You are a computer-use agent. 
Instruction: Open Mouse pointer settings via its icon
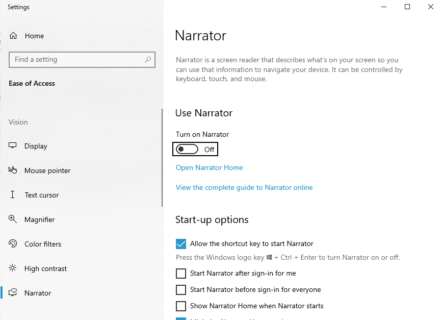[x=12, y=170]
